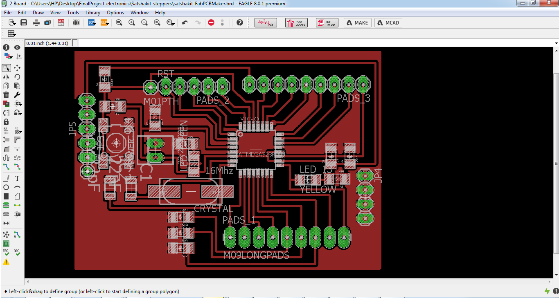Open the Library menu
This screenshot has height=298, width=559.
tap(93, 13)
